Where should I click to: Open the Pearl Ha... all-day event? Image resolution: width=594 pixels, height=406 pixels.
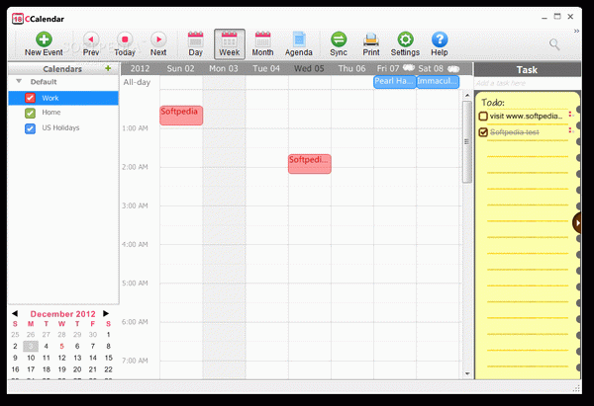pyautogui.click(x=395, y=82)
